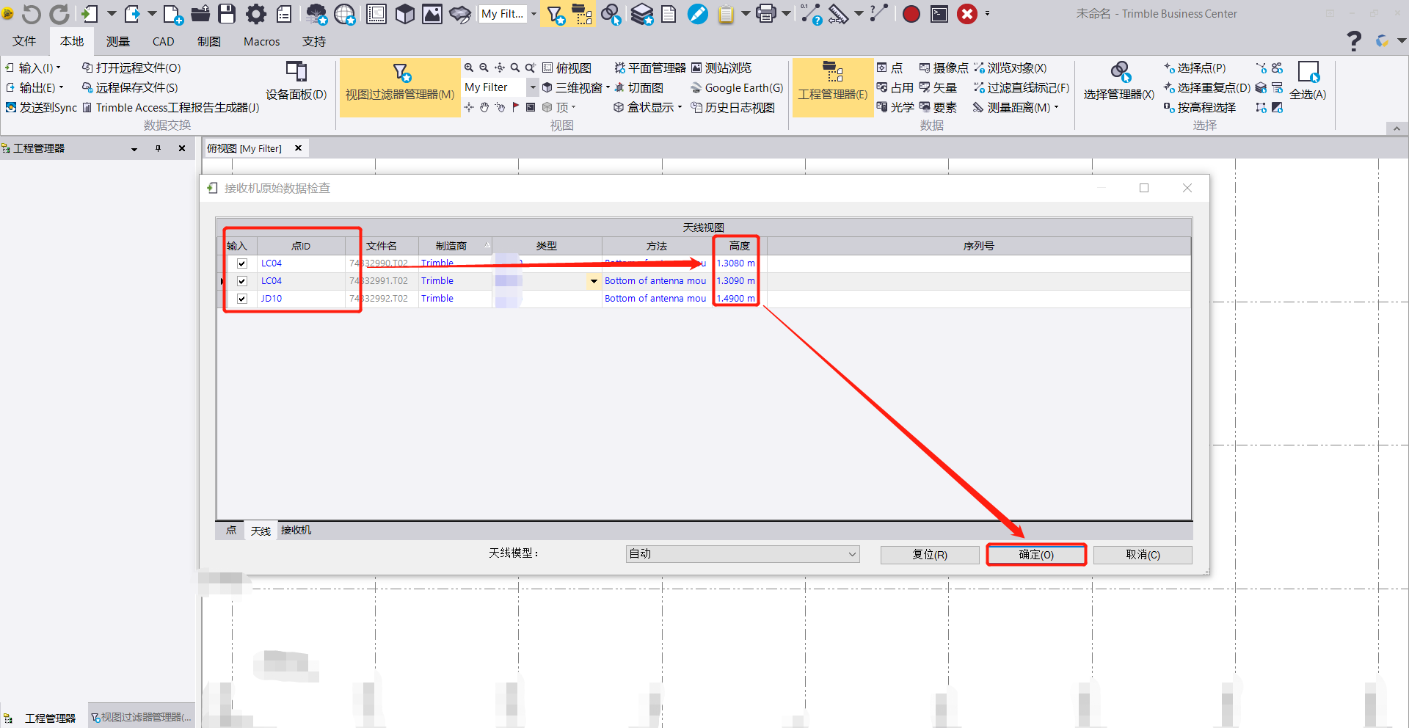Click Trimble Access工程报告生成器(J)

coord(171,107)
